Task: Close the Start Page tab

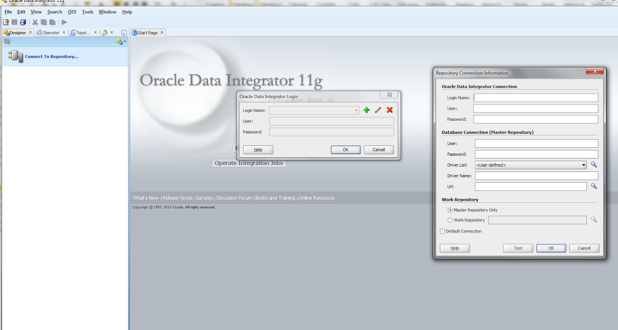Action: tap(162, 32)
